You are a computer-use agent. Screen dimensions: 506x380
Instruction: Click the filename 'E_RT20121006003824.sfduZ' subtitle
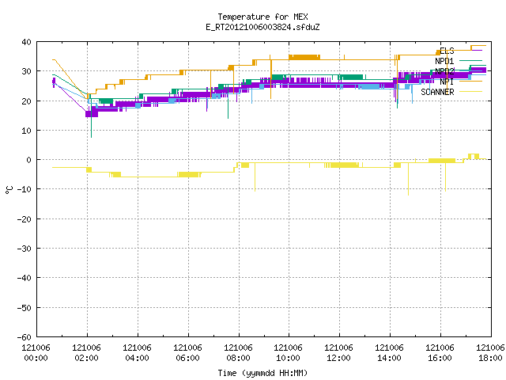point(262,27)
